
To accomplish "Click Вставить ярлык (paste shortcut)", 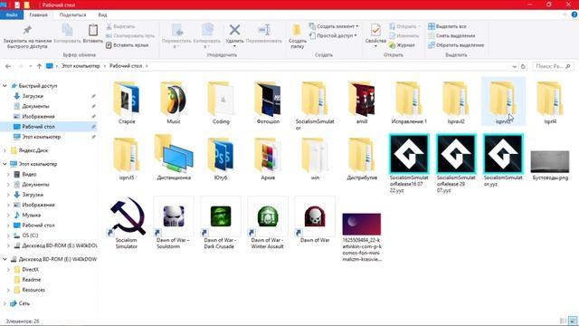I will tap(127, 45).
